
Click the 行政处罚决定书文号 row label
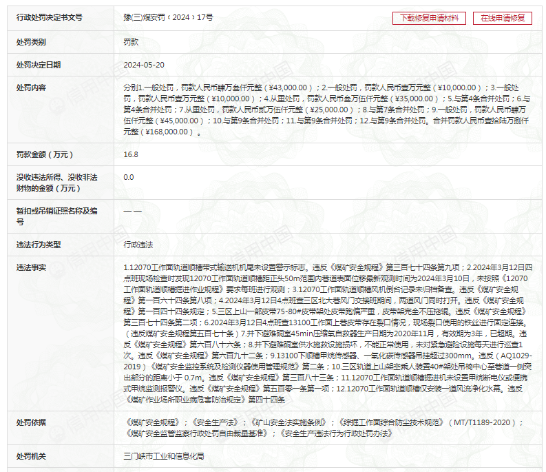pyautogui.click(x=49, y=17)
